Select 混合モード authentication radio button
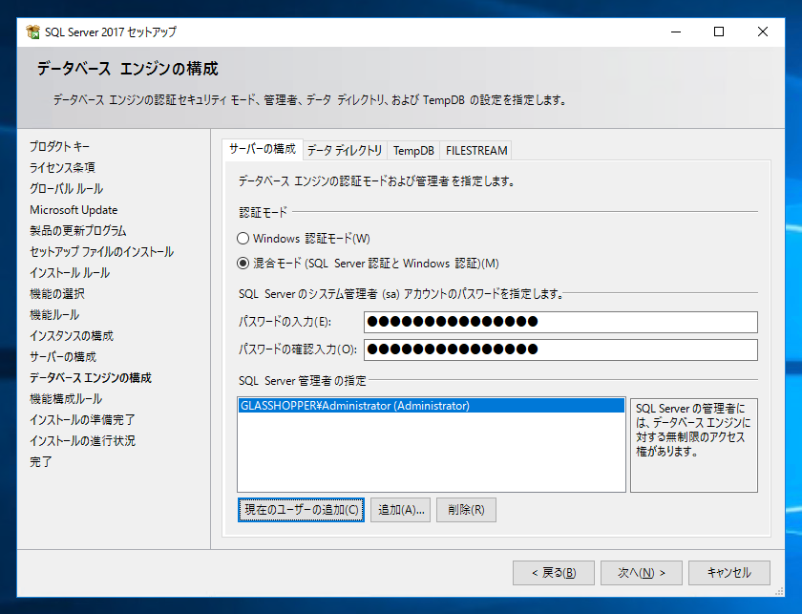The height and width of the screenshot is (614, 802). pos(243,264)
